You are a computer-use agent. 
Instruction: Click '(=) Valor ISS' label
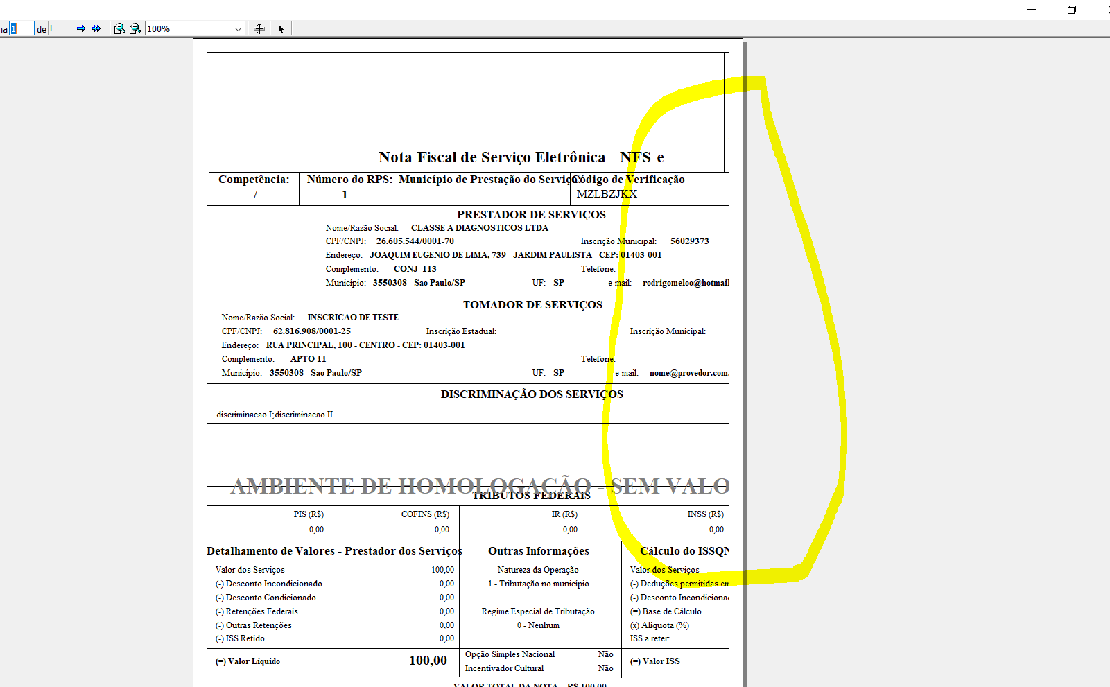(654, 661)
